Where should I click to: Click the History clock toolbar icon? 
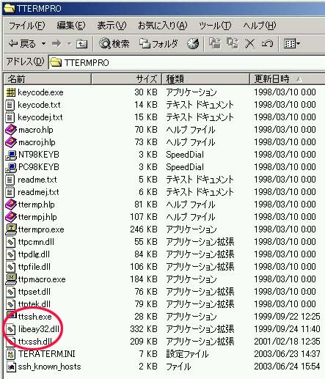click(x=193, y=44)
